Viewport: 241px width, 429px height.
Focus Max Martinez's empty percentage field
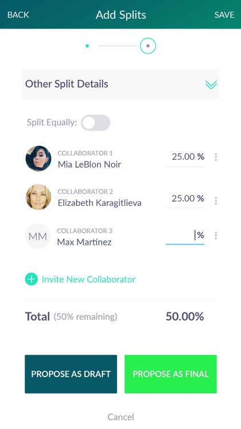click(x=185, y=236)
